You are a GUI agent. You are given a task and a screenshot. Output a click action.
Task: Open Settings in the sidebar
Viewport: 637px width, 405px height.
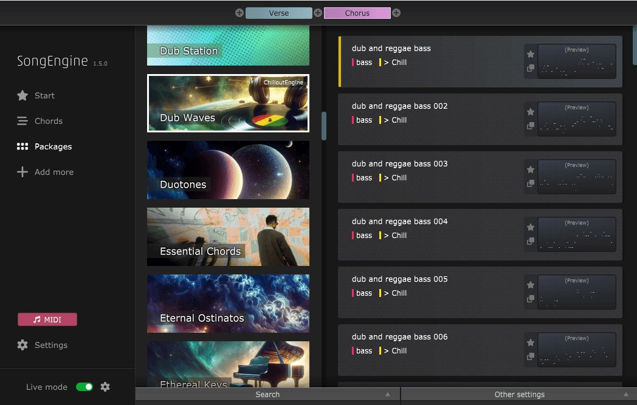tap(43, 345)
